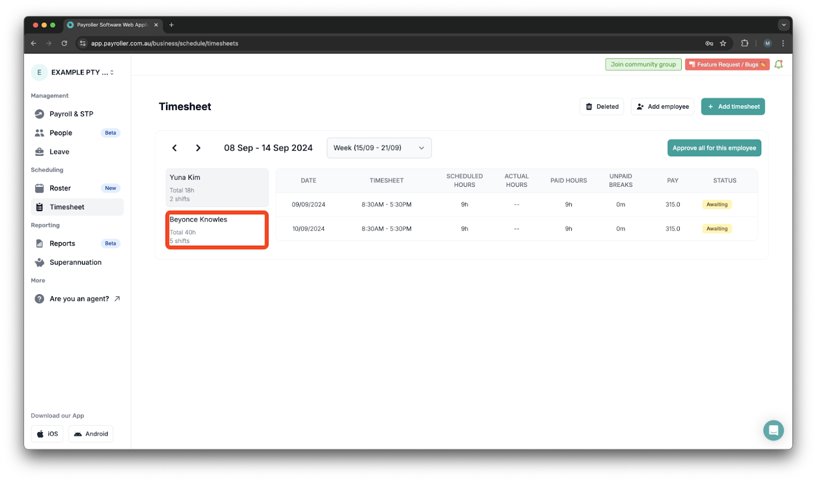Open the Week (15/09 - 21/09) dropdown

pyautogui.click(x=379, y=148)
